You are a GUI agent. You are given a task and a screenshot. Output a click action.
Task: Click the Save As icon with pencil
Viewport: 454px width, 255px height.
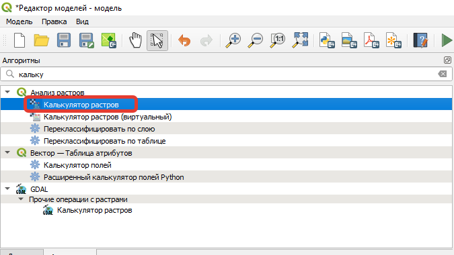point(86,40)
